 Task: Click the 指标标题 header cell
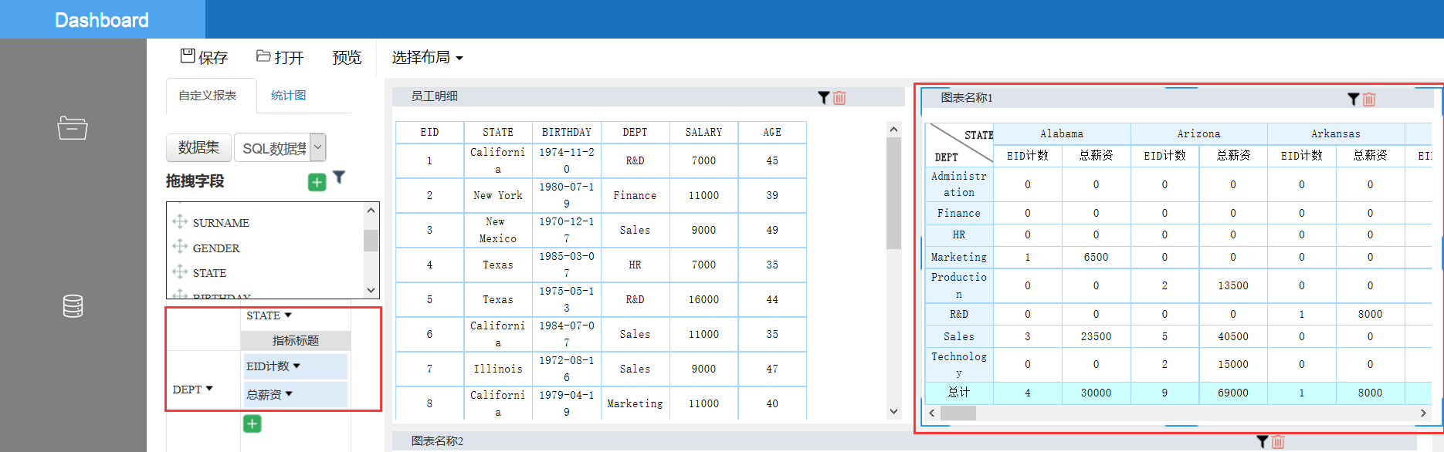click(296, 340)
